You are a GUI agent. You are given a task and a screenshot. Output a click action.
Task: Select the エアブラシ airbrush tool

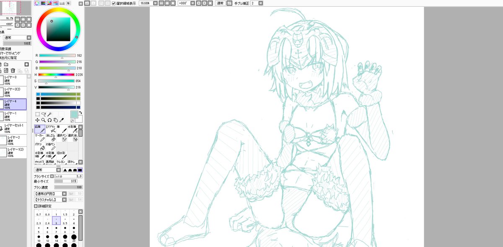[51, 129]
